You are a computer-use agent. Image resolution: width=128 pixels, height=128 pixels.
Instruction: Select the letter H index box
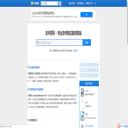point(97,65)
